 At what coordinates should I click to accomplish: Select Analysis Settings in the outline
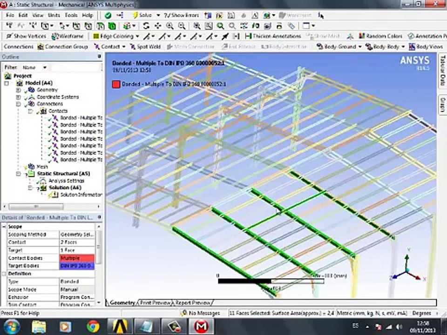(x=66, y=181)
